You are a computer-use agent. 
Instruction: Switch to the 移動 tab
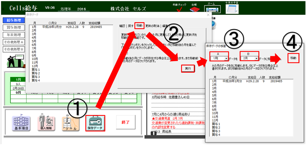[x=139, y=25]
